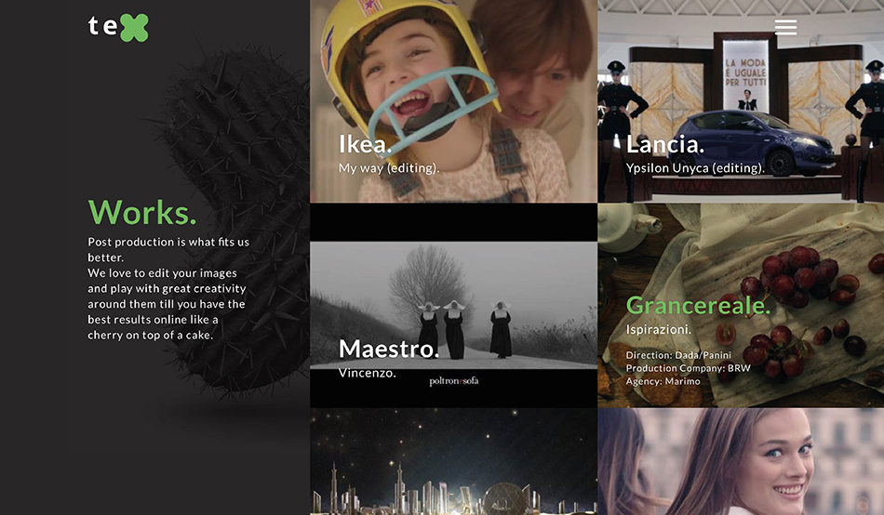Click the 'Ispirazioni.' subtitle
This screenshot has height=515, width=884.
click(x=659, y=329)
